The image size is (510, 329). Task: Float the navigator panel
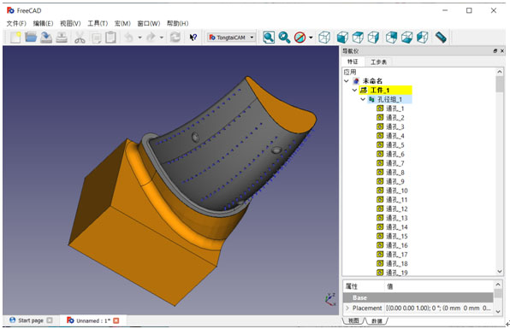click(x=495, y=51)
